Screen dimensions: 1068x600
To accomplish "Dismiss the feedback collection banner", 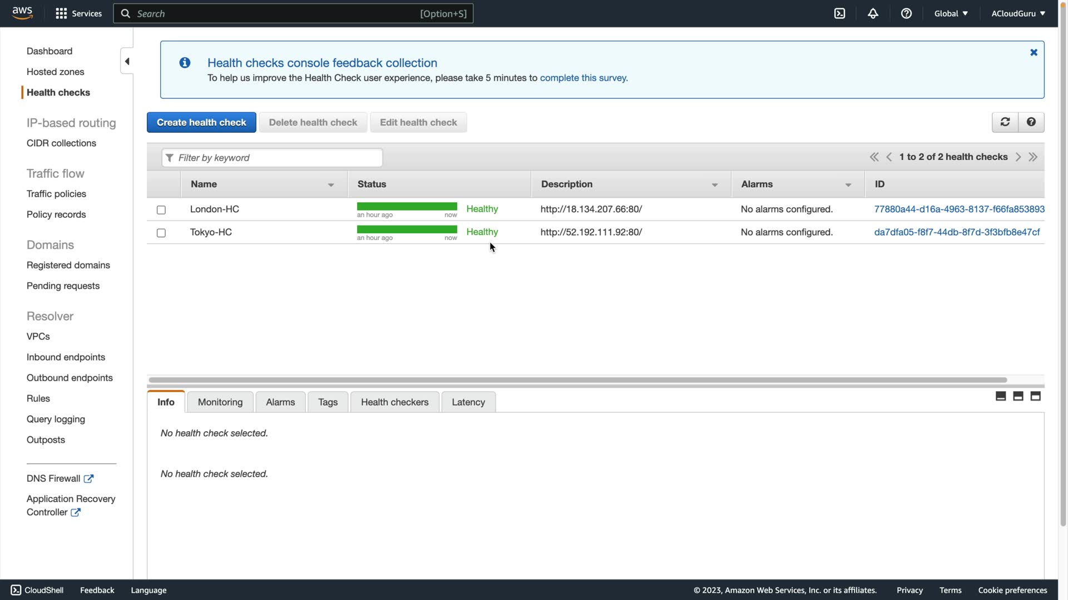I will pyautogui.click(x=1034, y=52).
